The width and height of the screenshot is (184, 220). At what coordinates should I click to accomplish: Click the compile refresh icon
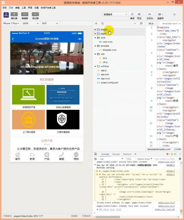coord(132,14)
